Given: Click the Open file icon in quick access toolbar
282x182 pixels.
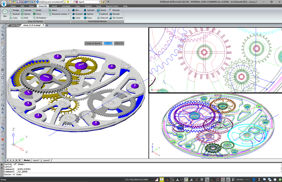Looking at the screenshot, I should 14,2.
